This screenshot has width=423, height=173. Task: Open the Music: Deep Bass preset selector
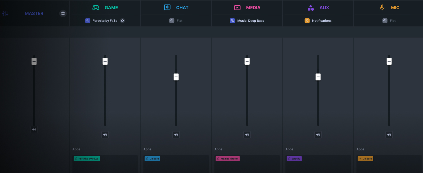[x=246, y=20]
